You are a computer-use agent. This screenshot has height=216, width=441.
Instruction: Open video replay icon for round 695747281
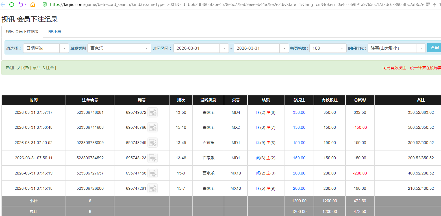pyautogui.click(x=153, y=188)
